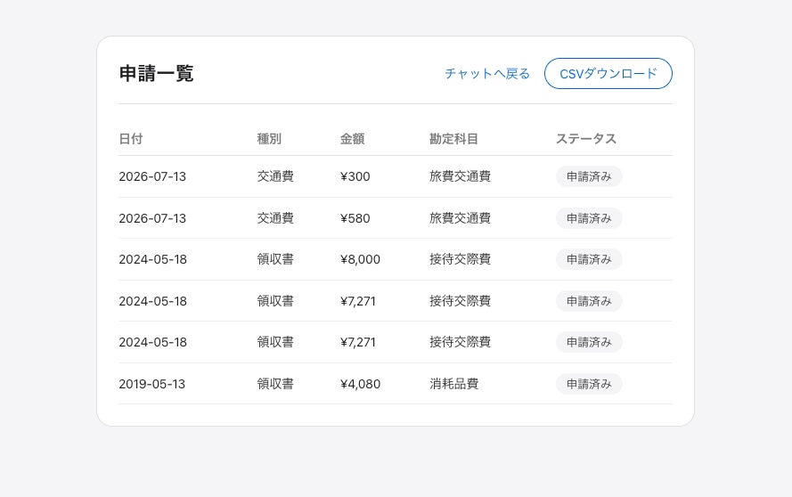The image size is (792, 497).
Task: Click the 金額 column header
Action: coord(352,139)
